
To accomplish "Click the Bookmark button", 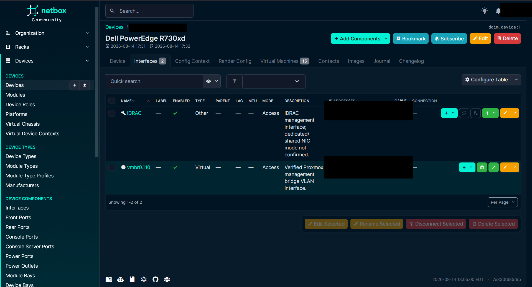I will tap(411, 38).
